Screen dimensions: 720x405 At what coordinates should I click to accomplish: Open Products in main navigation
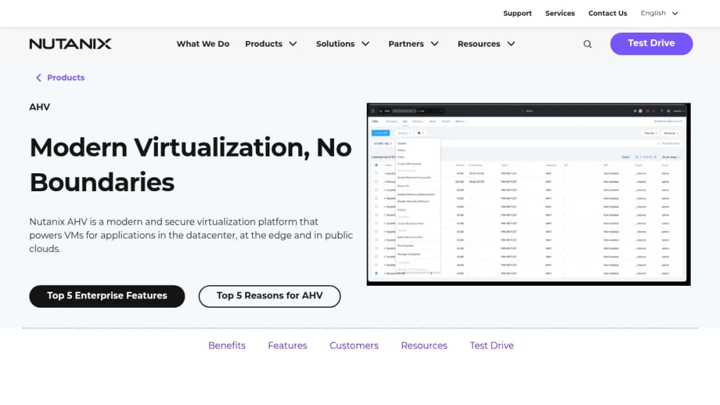pos(263,44)
